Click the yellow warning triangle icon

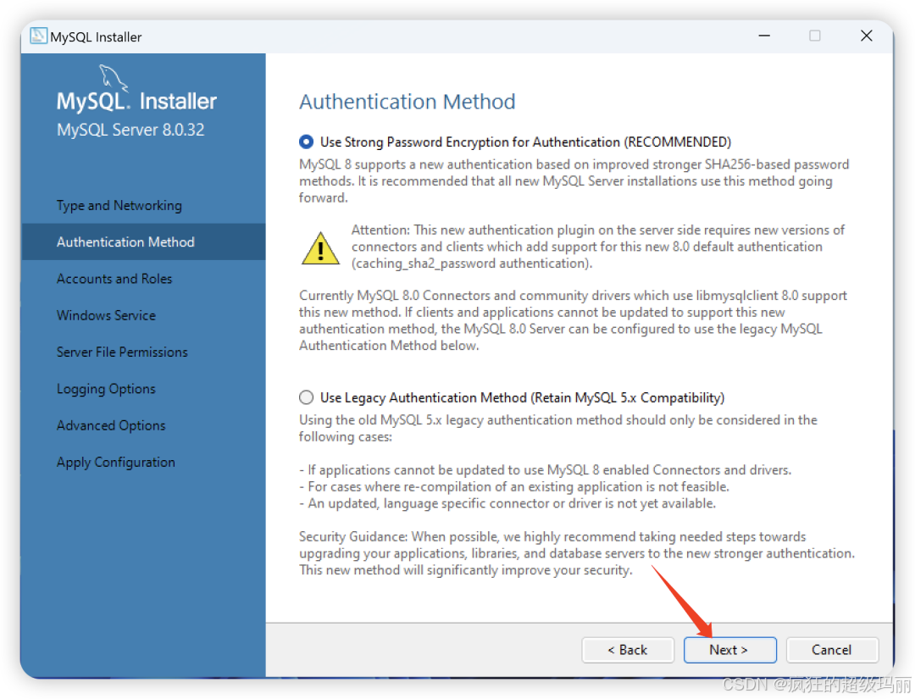[x=320, y=248]
